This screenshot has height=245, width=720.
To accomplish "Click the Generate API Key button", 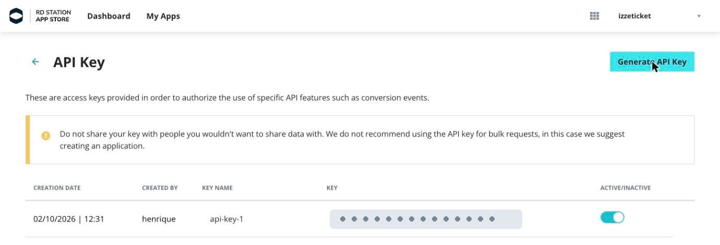I will click(x=652, y=62).
